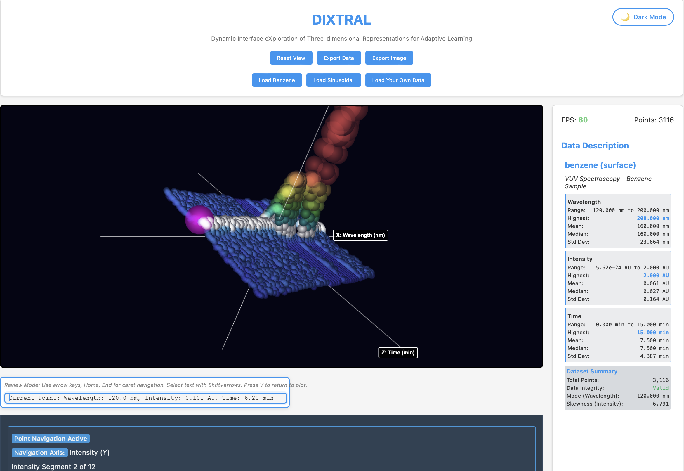Select the DIXTRAL title heading
Screen dimensions: 684x471
341,20
